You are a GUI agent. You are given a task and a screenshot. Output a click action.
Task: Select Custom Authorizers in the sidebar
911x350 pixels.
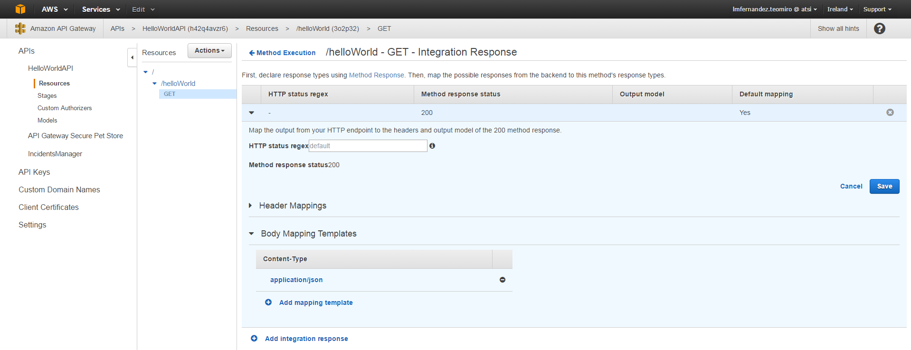pyautogui.click(x=65, y=108)
